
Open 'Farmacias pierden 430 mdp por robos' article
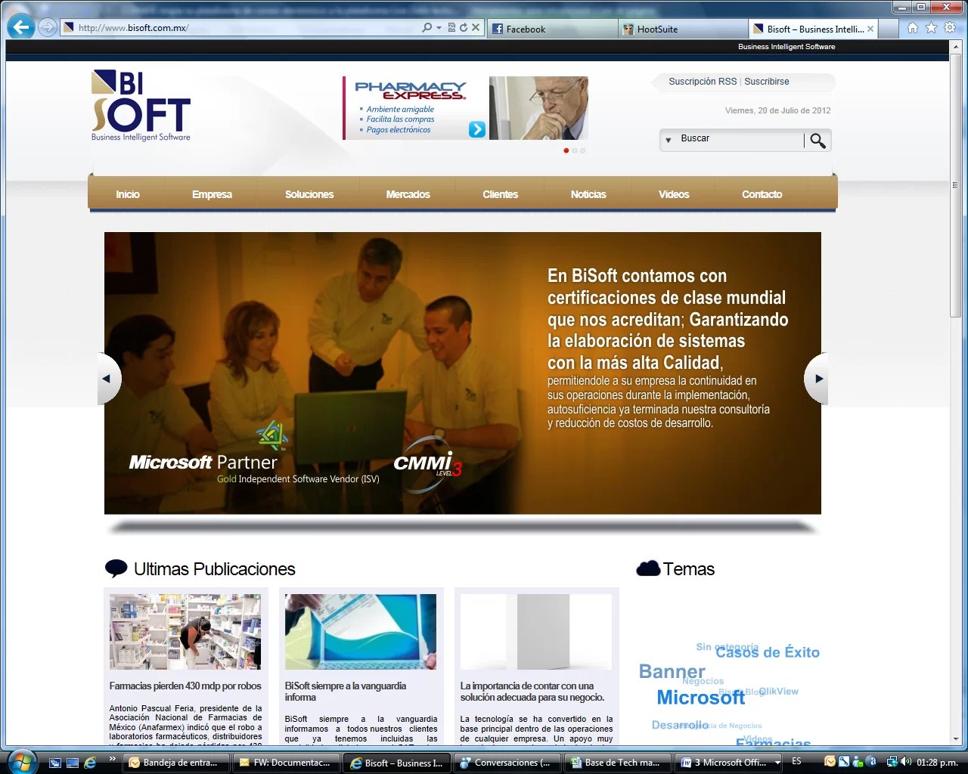pyautogui.click(x=185, y=686)
